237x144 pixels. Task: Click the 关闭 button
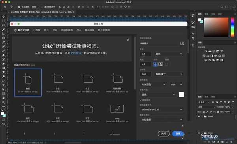coord(164,134)
